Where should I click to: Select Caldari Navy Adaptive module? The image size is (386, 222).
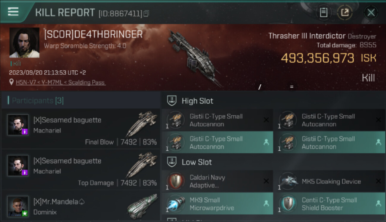[x=217, y=181]
